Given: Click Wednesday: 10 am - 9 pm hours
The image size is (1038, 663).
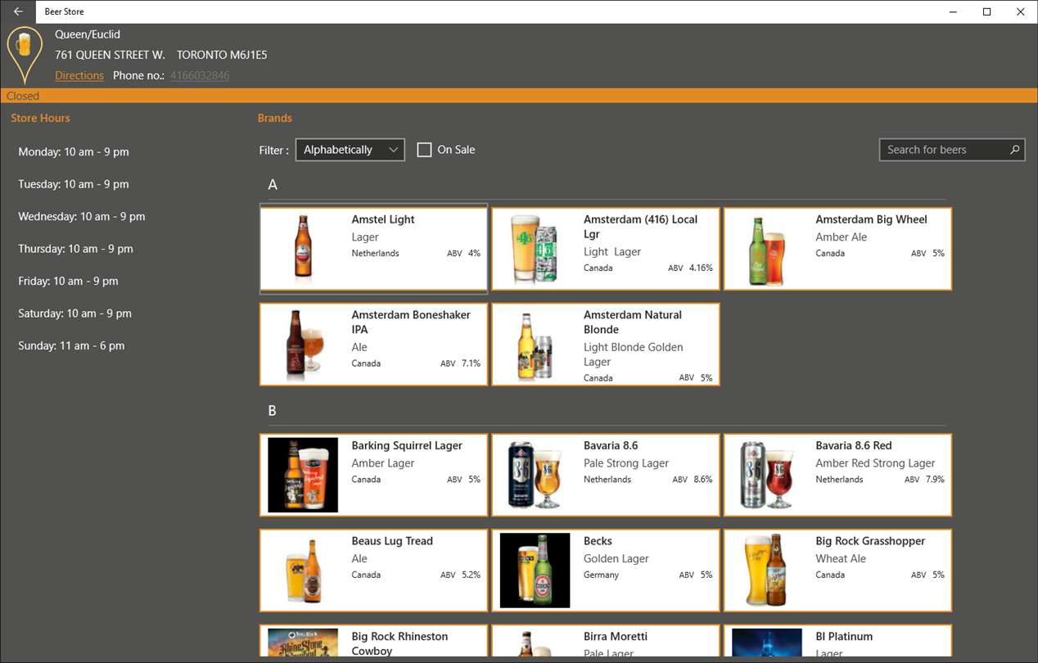Looking at the screenshot, I should pyautogui.click(x=82, y=216).
